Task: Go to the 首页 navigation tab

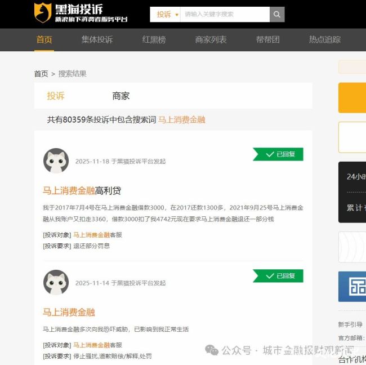Action: click(44, 39)
